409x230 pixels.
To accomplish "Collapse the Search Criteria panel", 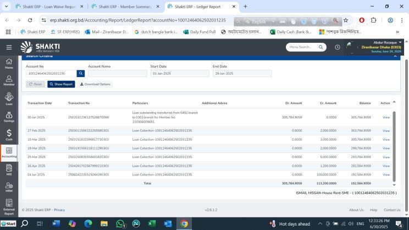I will (395, 56).
